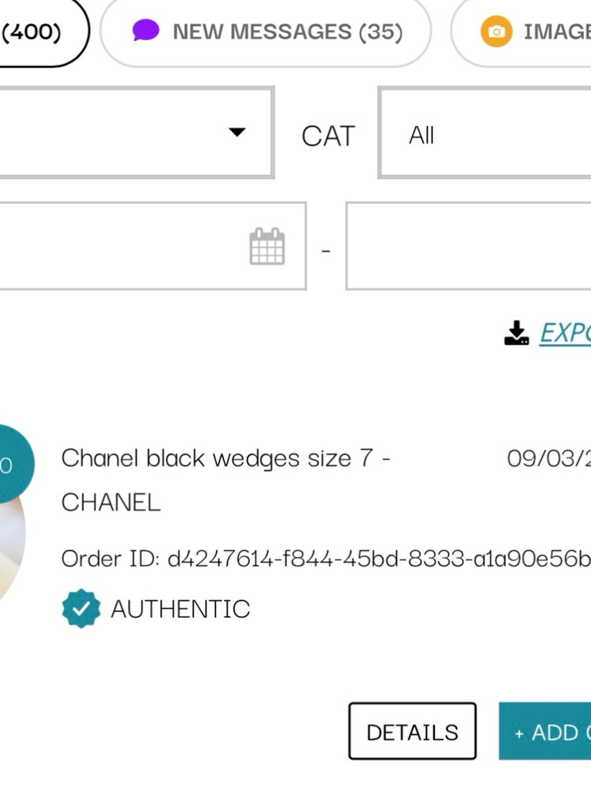The height and width of the screenshot is (788, 591).
Task: Click the orange camera icon
Action: click(496, 31)
